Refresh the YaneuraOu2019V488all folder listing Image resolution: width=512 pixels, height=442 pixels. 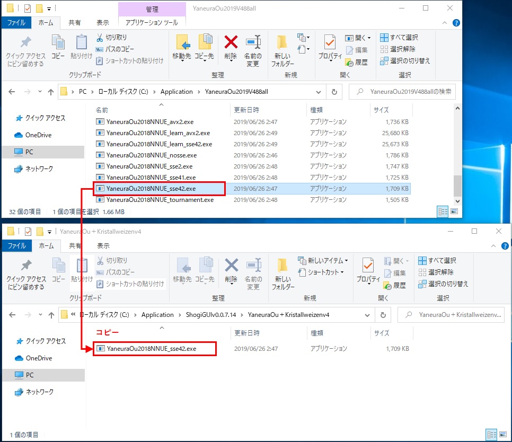pyautogui.click(x=334, y=92)
